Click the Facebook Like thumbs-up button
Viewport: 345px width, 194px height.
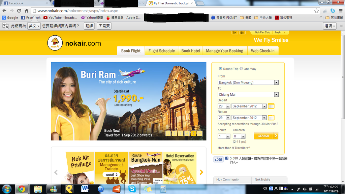(x=218, y=159)
